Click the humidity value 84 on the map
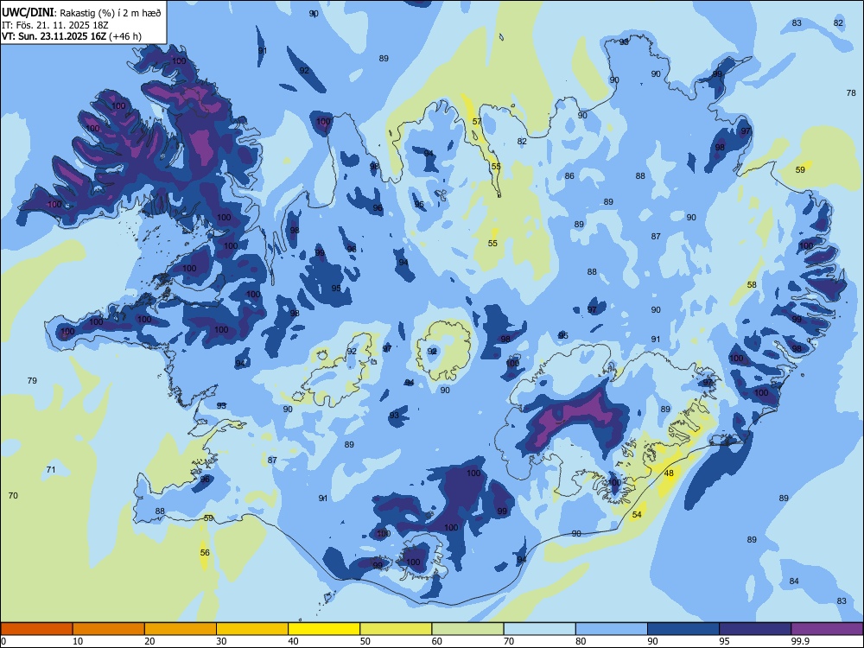 coord(794,581)
